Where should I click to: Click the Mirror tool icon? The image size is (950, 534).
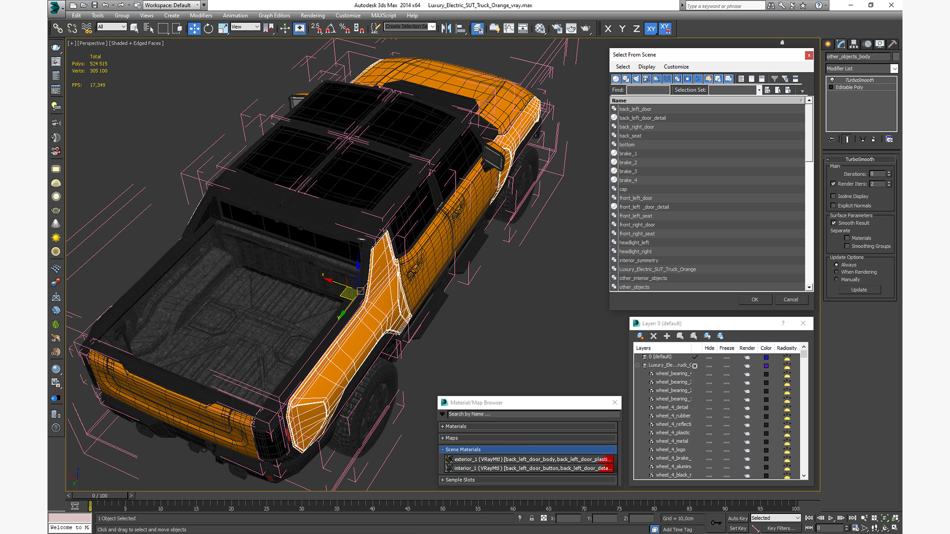(446, 29)
